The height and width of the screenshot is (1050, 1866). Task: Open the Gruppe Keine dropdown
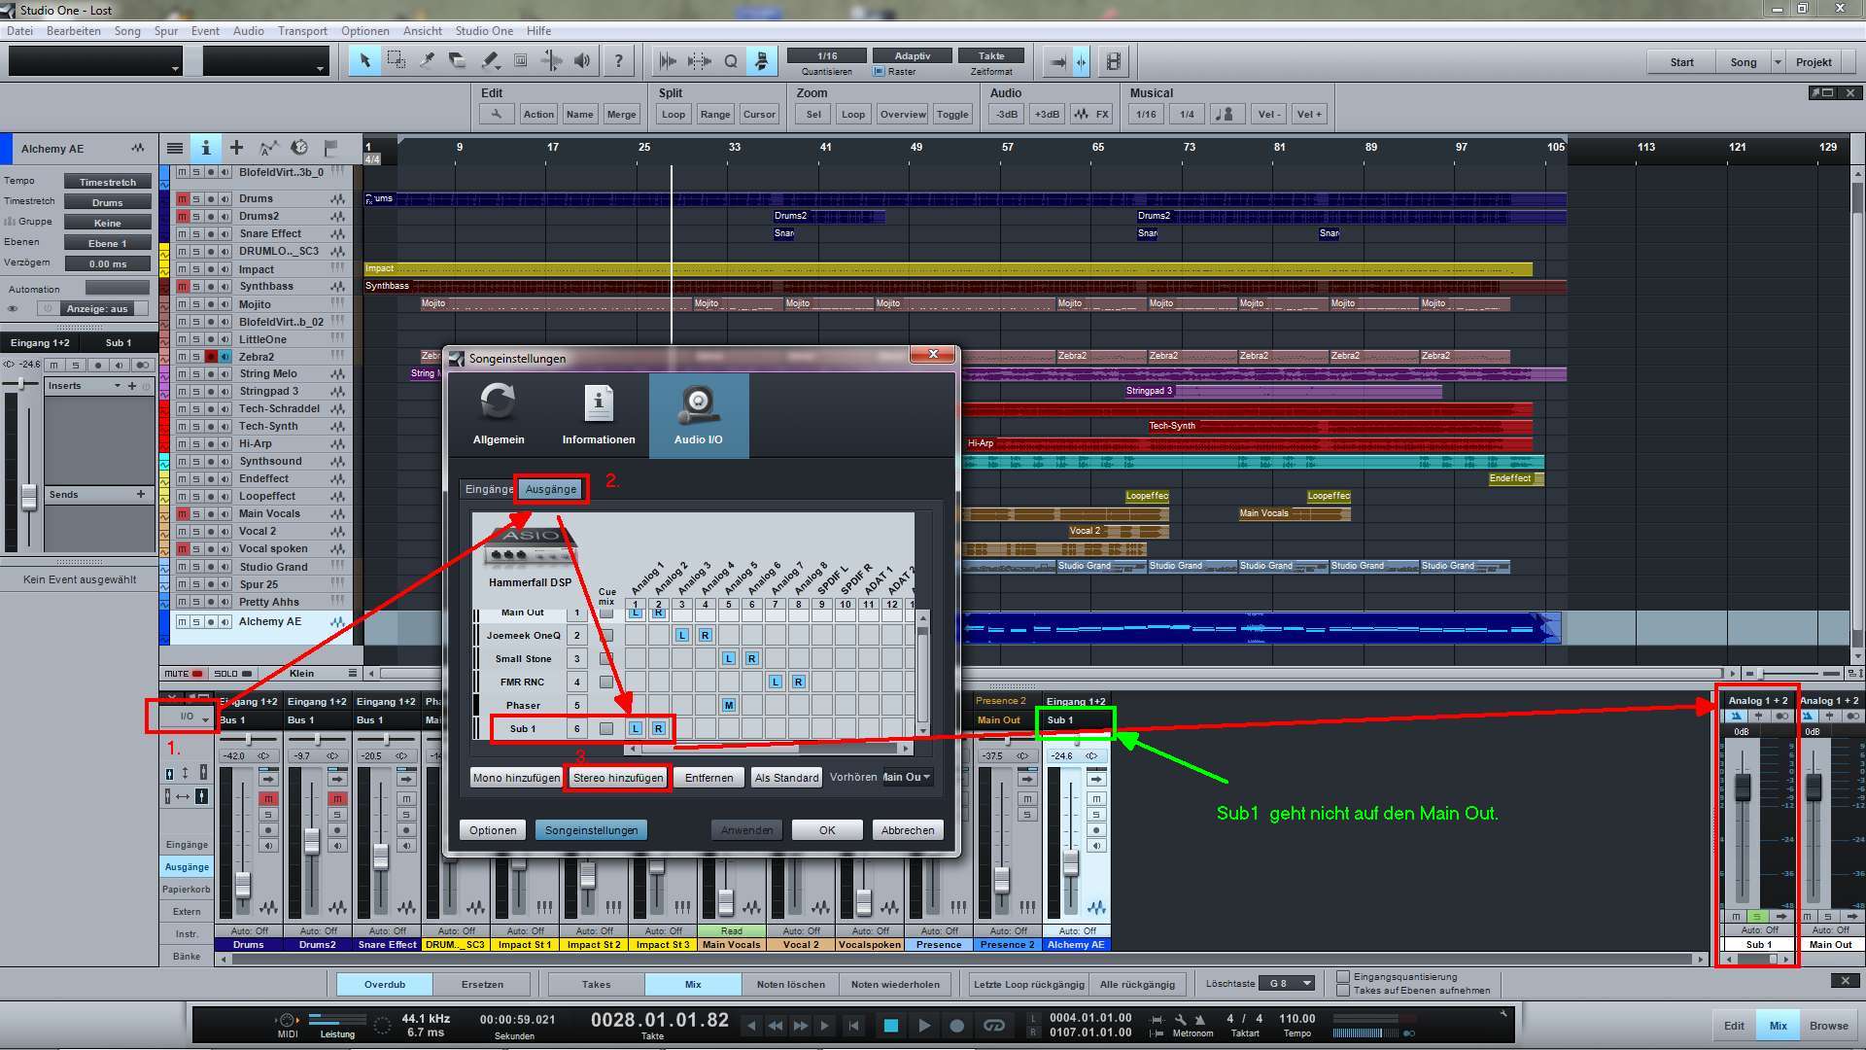(x=108, y=223)
